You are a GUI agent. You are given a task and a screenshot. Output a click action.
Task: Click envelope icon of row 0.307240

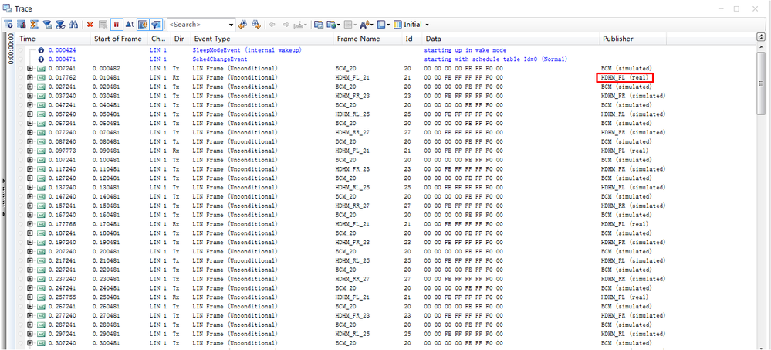click(x=41, y=343)
